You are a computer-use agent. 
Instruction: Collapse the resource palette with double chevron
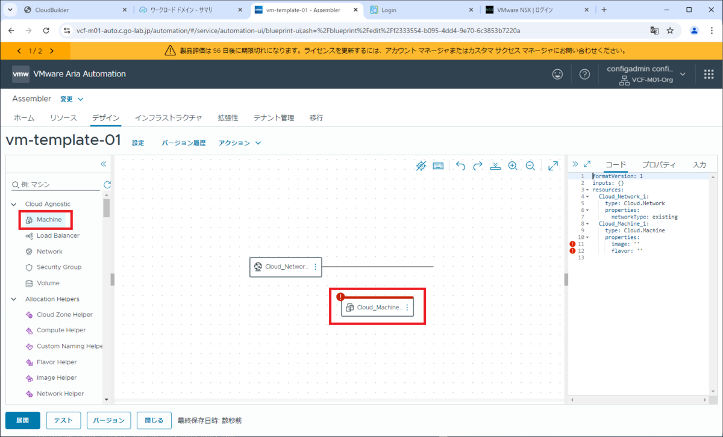pos(103,164)
